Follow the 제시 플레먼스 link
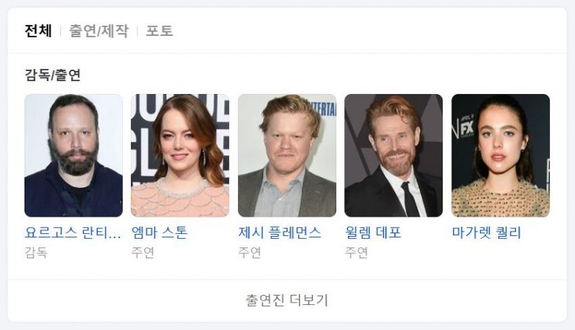The image size is (575, 330). [280, 232]
